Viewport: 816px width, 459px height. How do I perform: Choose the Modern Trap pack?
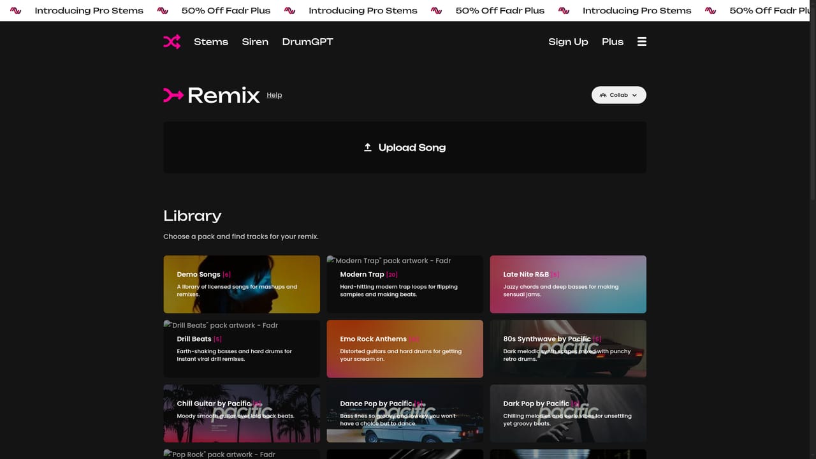405,284
